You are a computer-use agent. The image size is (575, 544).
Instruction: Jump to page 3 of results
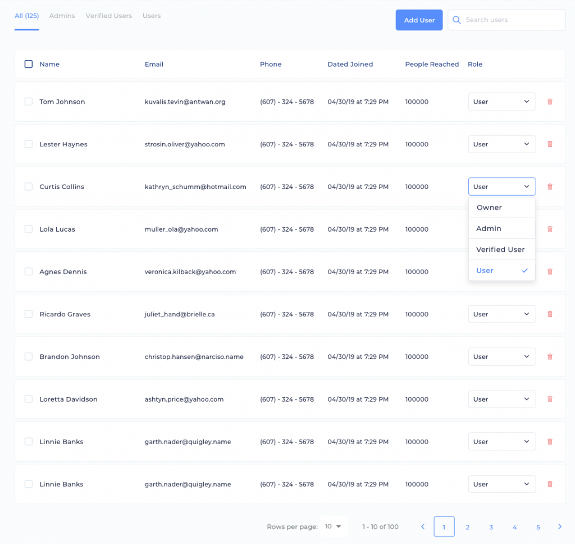click(491, 527)
